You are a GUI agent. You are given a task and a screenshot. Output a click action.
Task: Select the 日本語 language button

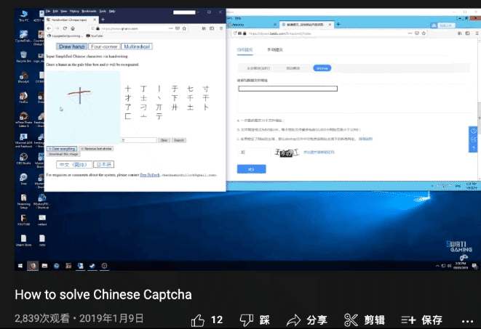(x=103, y=164)
